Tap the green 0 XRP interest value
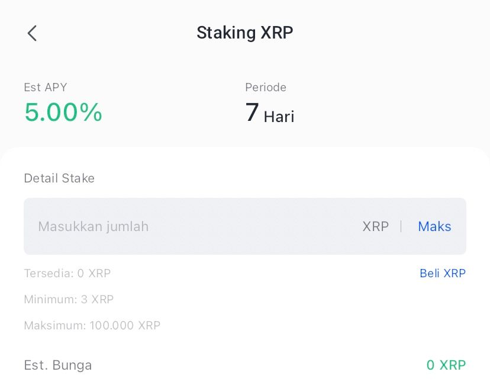Screen dimensions: 490x391 pyautogui.click(x=446, y=365)
